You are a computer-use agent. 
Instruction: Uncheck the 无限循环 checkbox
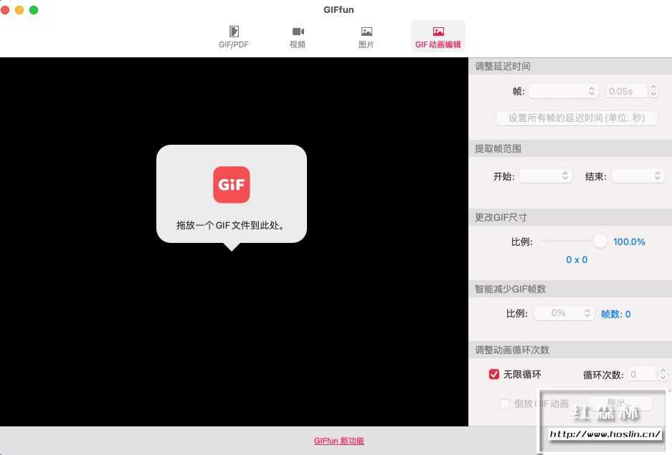pyautogui.click(x=493, y=374)
